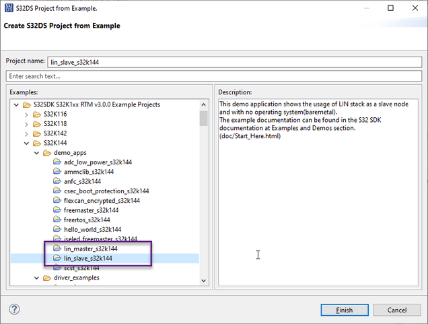Click the Enter search text field

214,76
